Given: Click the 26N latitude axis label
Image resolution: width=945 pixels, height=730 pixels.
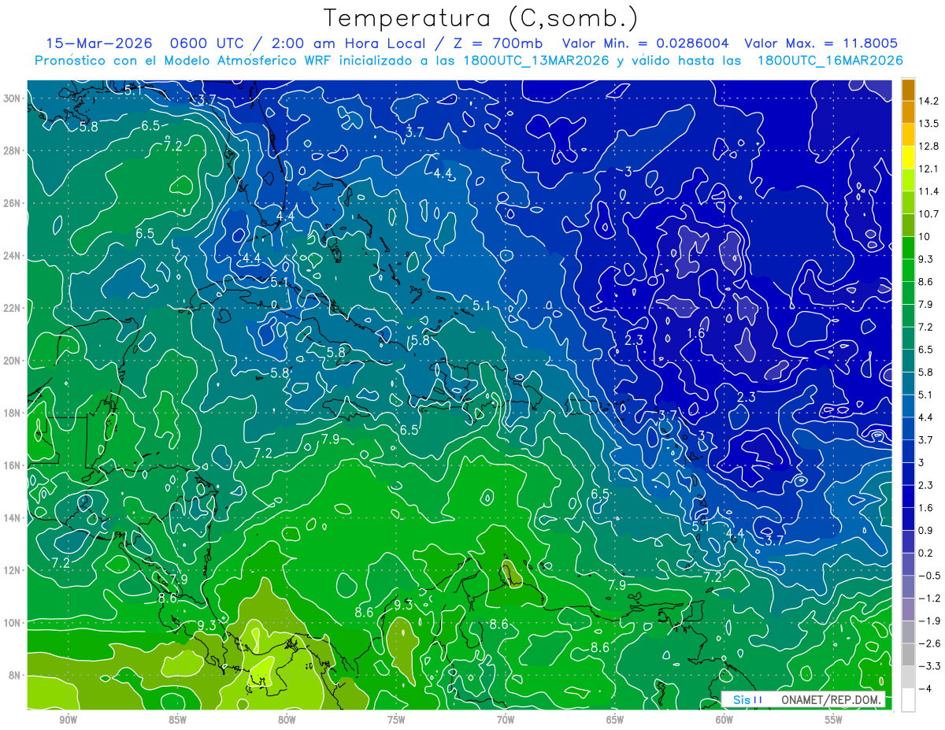Looking at the screenshot, I should click(x=12, y=203).
